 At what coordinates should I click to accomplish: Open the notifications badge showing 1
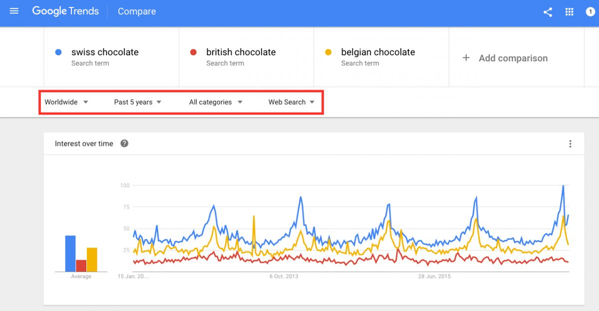tap(591, 12)
